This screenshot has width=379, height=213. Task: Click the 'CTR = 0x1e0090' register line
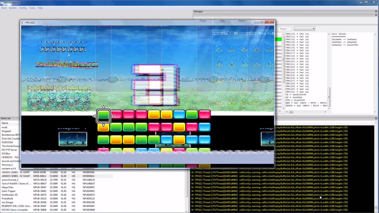click(x=295, y=100)
